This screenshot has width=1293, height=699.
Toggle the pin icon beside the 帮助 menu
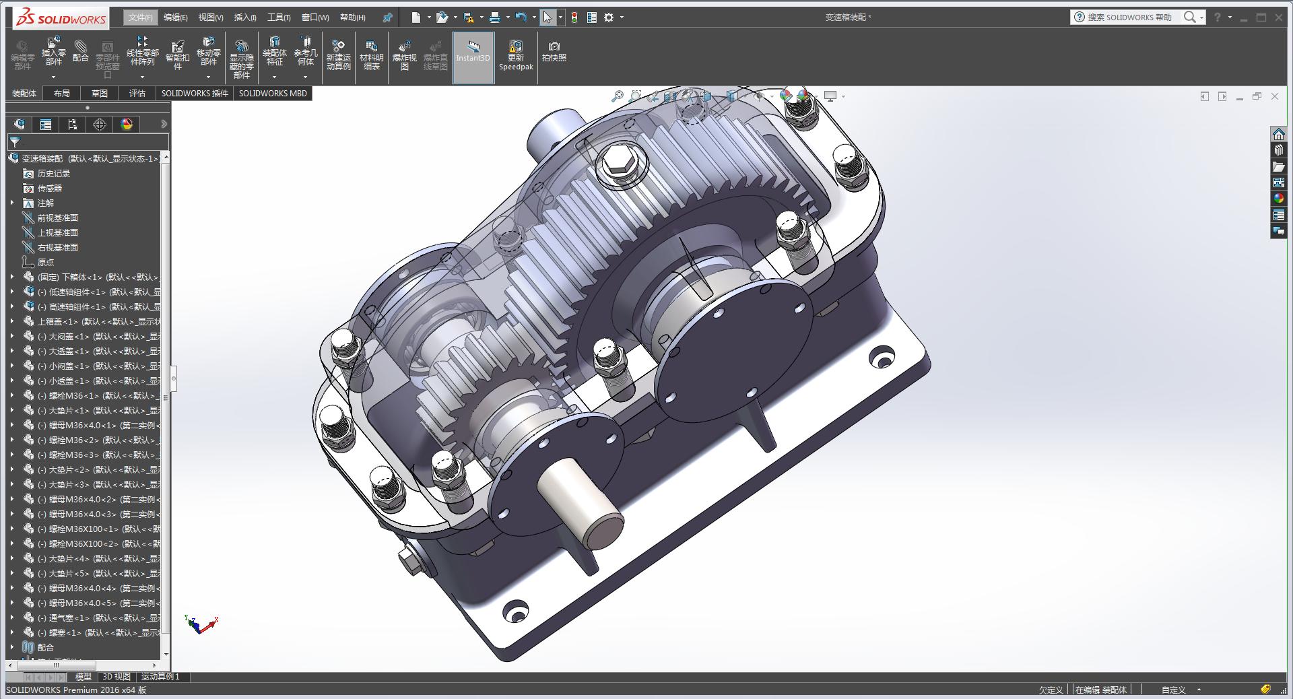387,18
